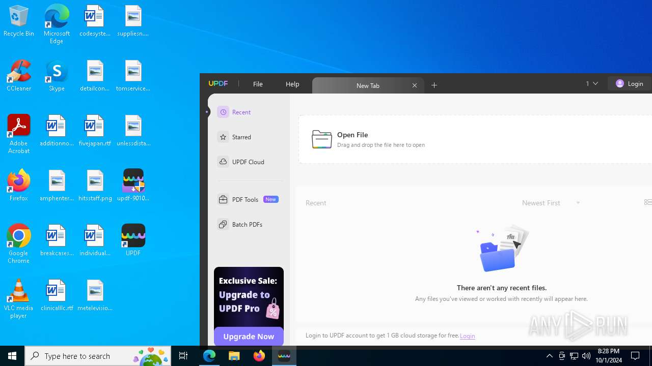Select the Adobe Acrobat desktop icon
652x366 pixels.
(x=19, y=134)
